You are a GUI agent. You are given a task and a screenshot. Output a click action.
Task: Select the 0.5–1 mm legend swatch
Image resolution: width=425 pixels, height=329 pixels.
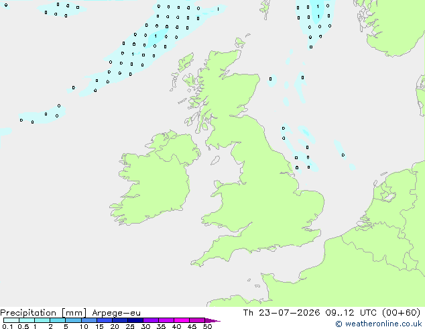click(27, 320)
